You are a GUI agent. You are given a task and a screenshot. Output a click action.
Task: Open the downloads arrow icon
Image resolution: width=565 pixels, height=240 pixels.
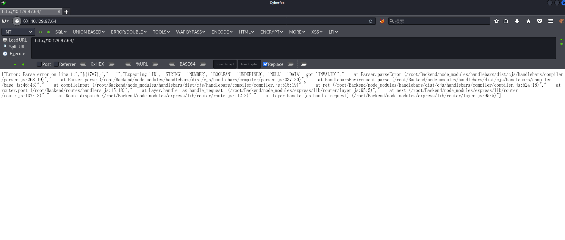(x=517, y=21)
